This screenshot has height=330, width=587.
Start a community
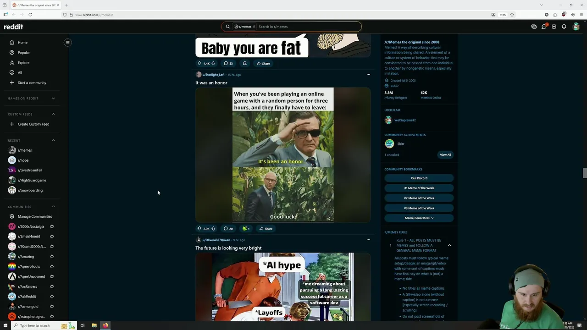(x=32, y=82)
